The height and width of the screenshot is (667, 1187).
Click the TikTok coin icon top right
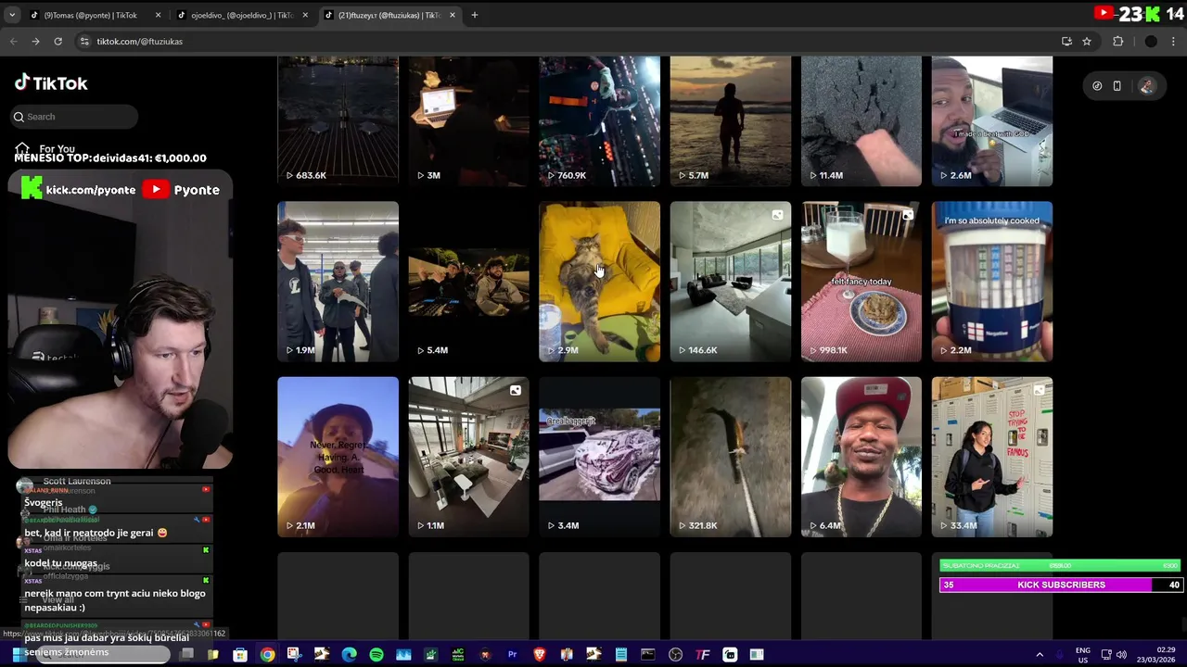click(x=1097, y=86)
